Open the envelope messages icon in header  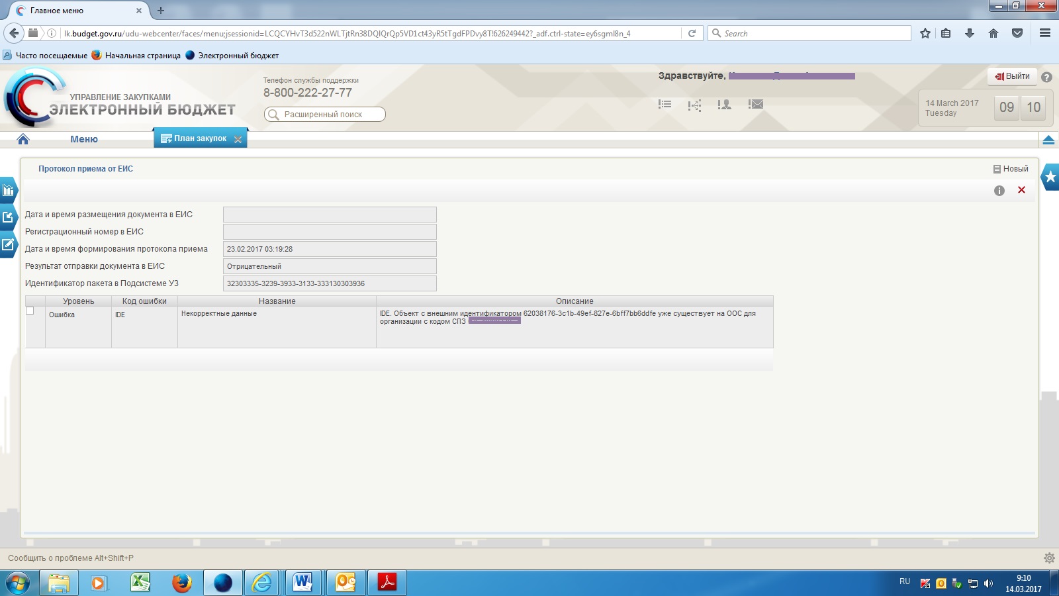756,104
